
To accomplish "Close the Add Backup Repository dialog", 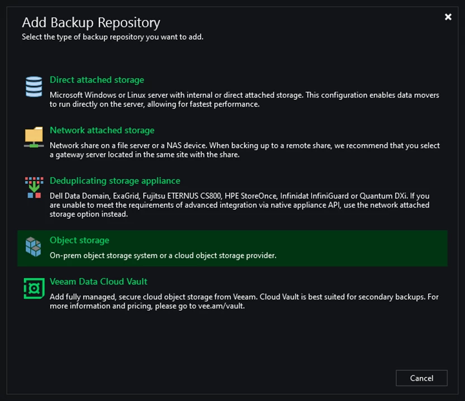I will (448, 17).
